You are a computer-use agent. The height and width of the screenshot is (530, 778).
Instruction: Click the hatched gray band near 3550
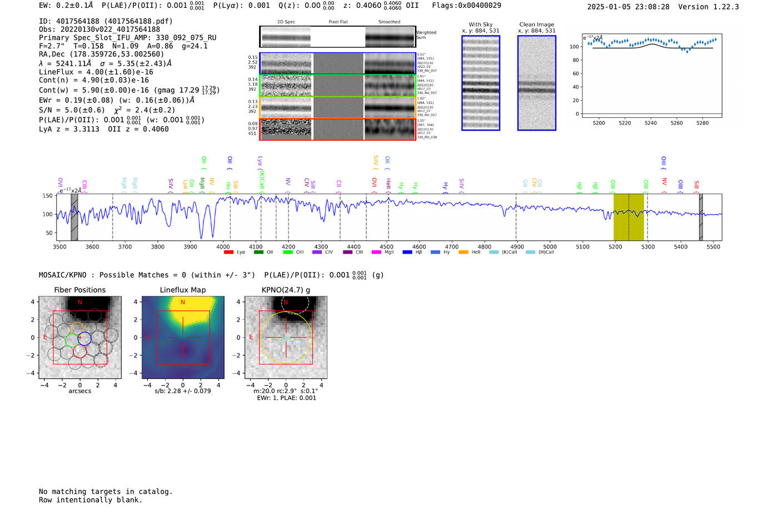click(x=74, y=217)
